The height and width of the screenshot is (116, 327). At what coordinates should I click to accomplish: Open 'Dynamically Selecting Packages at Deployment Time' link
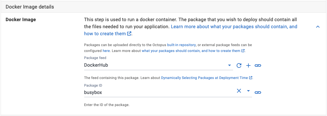coord(204,78)
